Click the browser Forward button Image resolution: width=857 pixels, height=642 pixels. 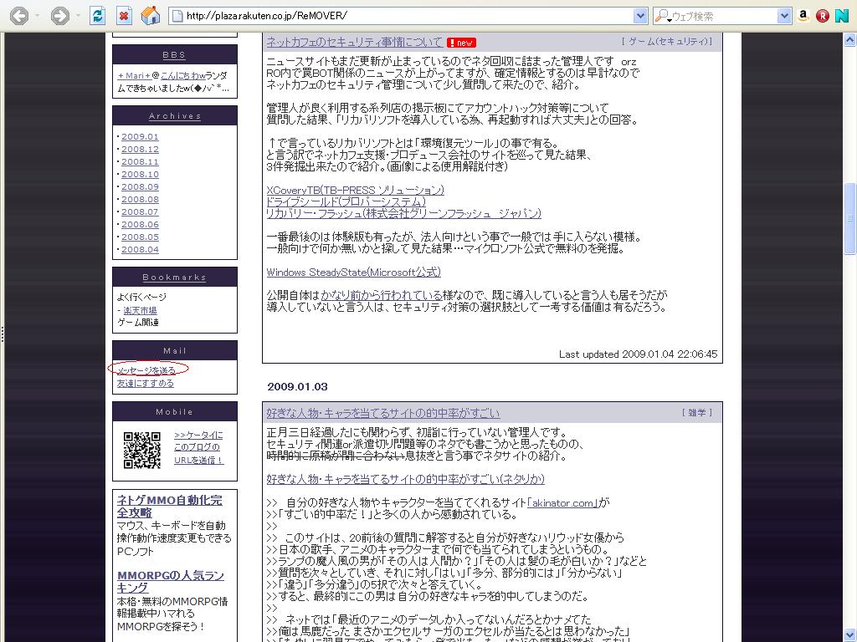(60, 16)
